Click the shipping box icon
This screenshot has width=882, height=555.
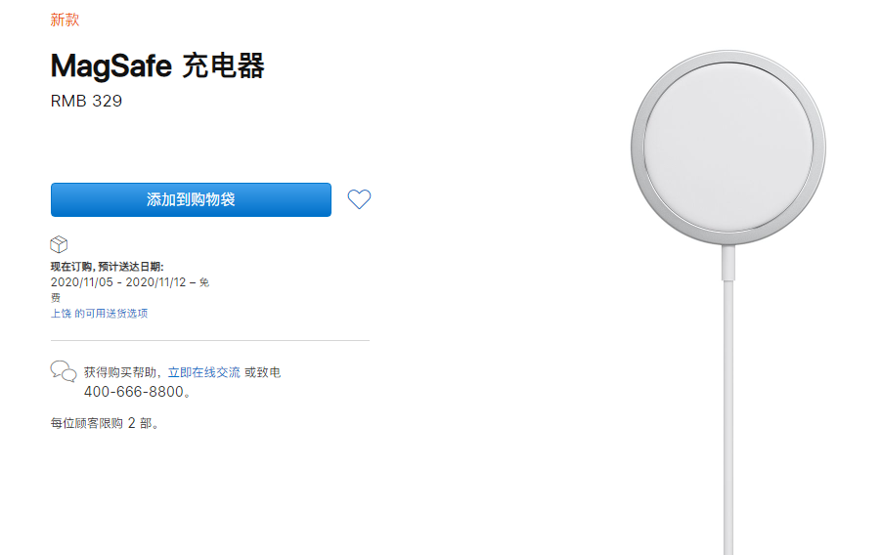[x=59, y=244]
